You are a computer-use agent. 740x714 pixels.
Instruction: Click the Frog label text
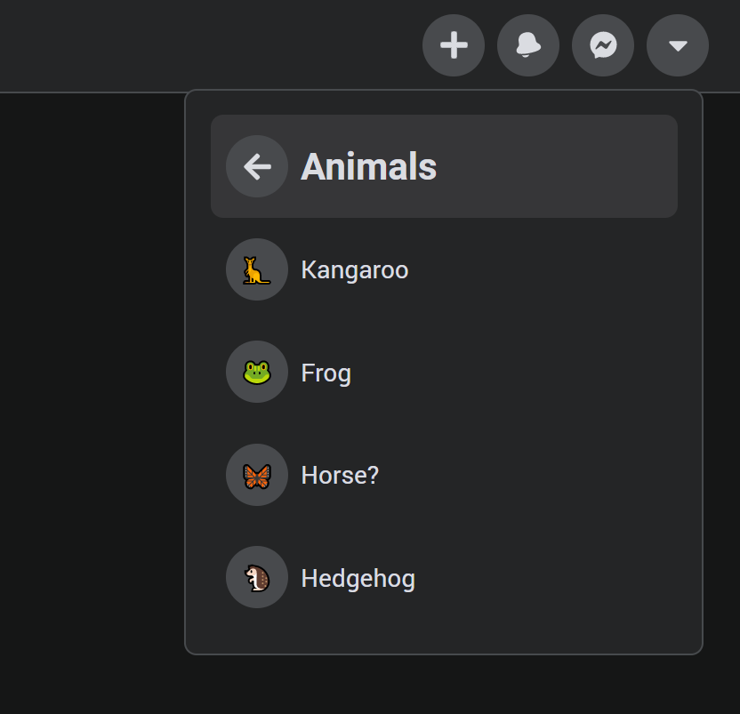point(326,372)
